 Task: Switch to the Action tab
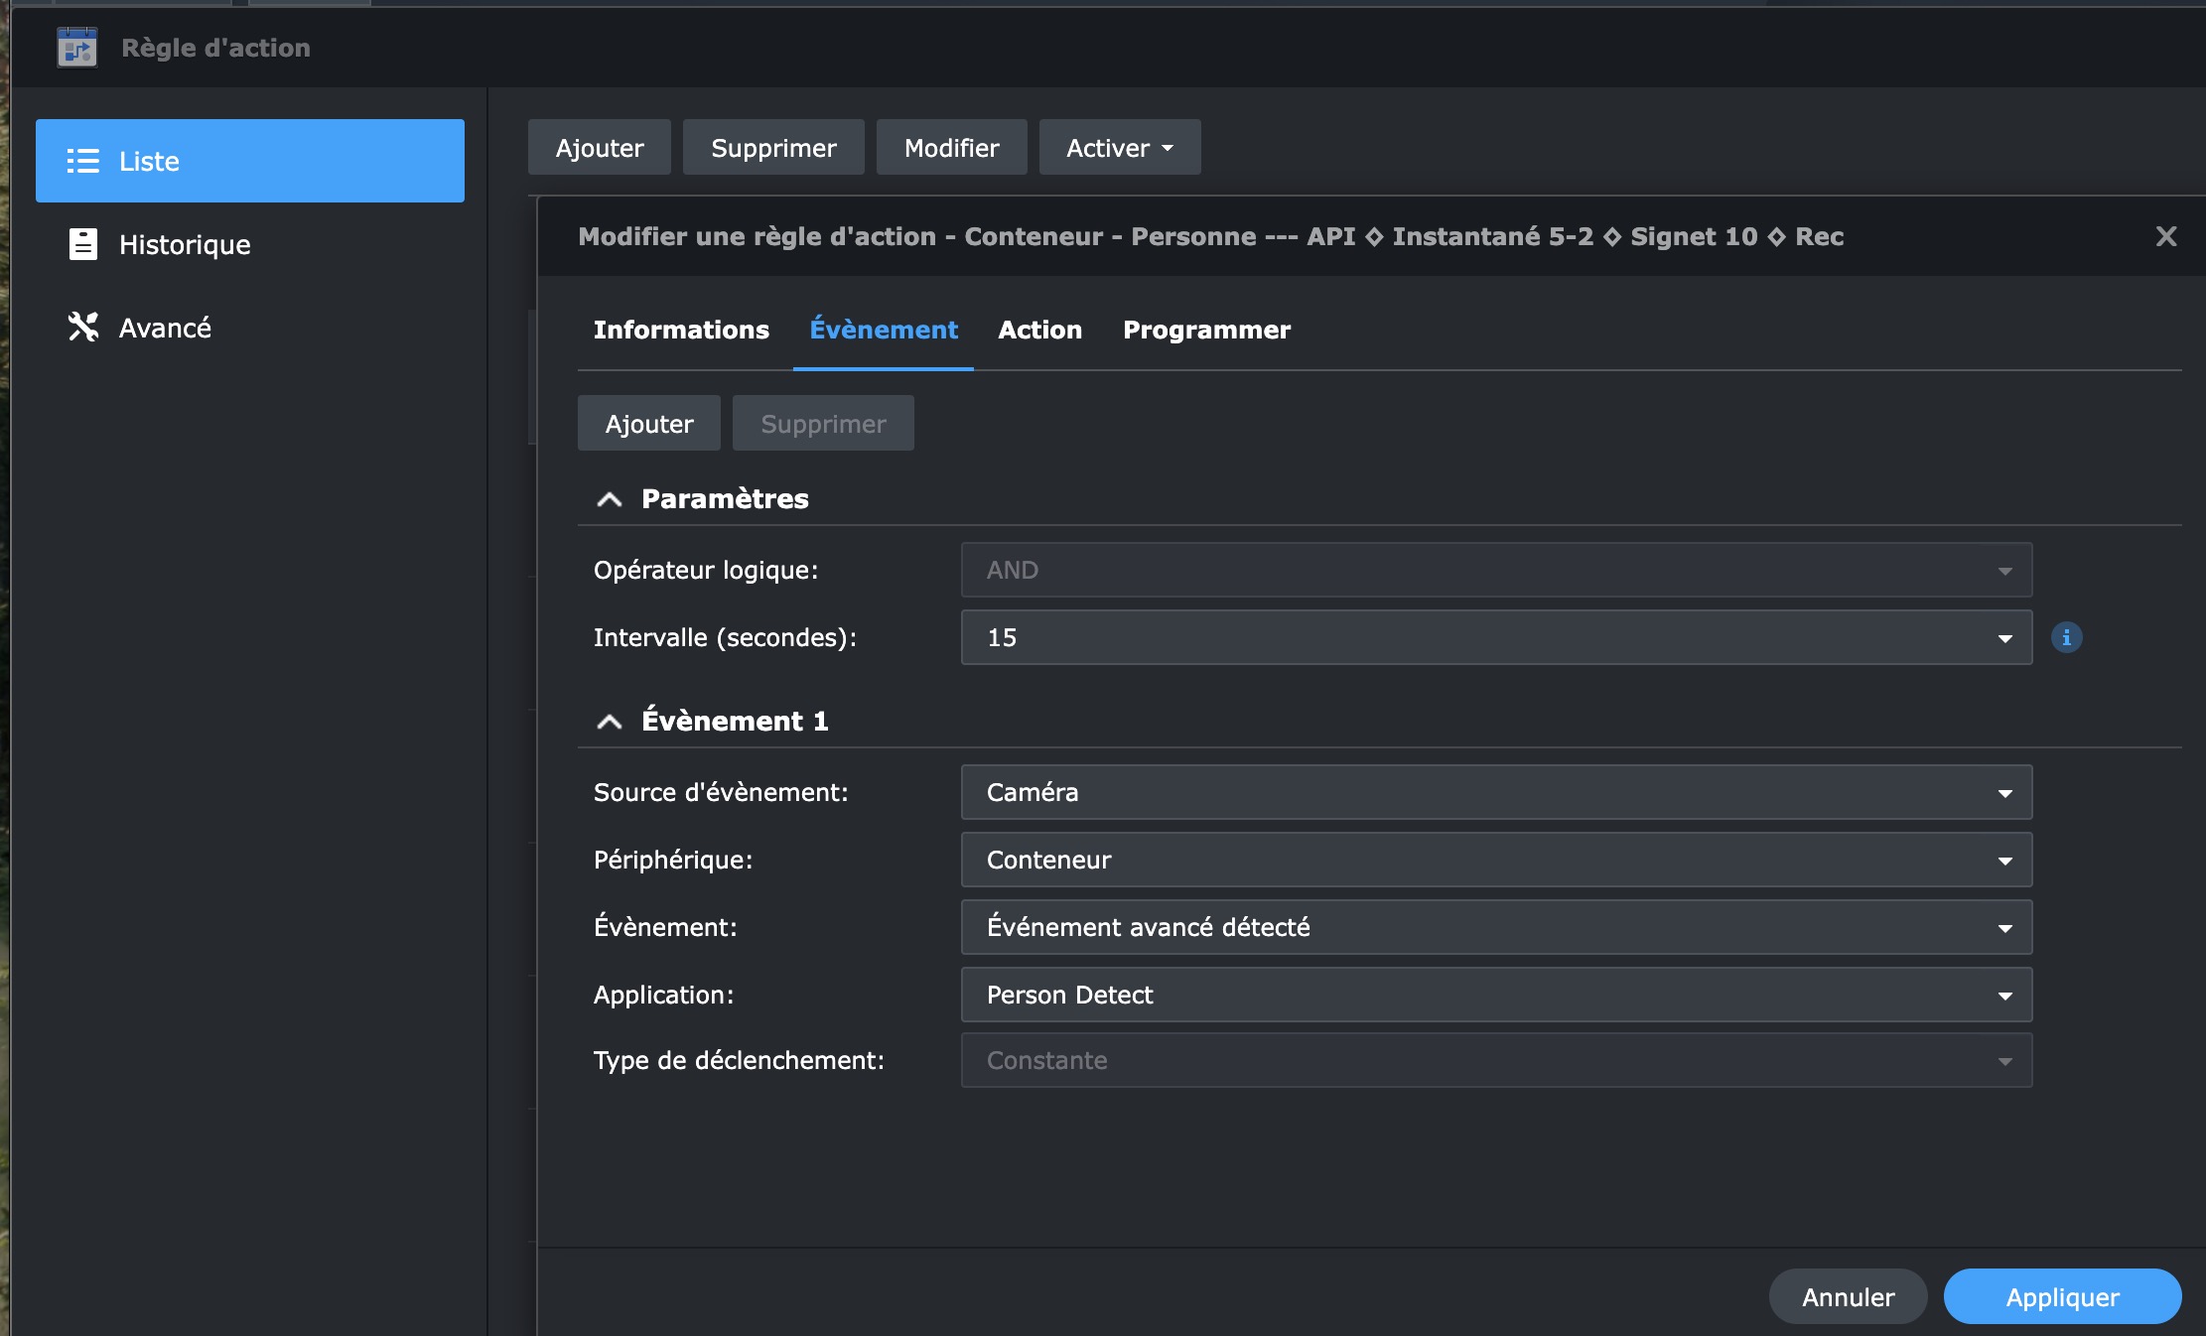[x=1039, y=330]
